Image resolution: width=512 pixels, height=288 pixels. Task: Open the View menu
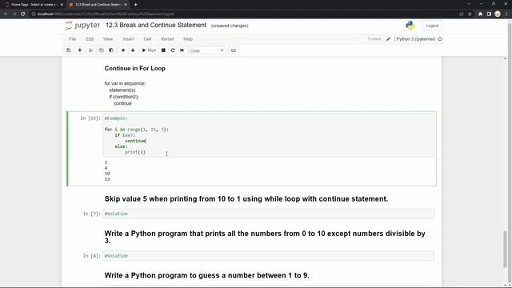[x=108, y=39]
